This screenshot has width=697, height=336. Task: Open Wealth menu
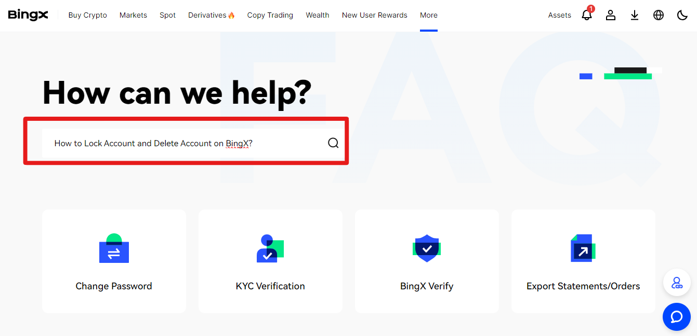pyautogui.click(x=318, y=15)
